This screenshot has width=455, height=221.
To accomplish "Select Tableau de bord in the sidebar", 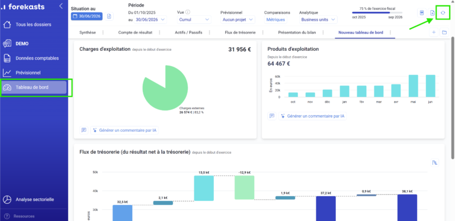I will pyautogui.click(x=34, y=87).
